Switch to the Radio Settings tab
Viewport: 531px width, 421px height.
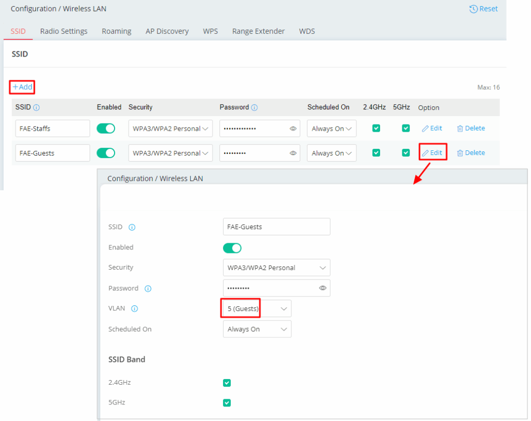click(x=64, y=31)
